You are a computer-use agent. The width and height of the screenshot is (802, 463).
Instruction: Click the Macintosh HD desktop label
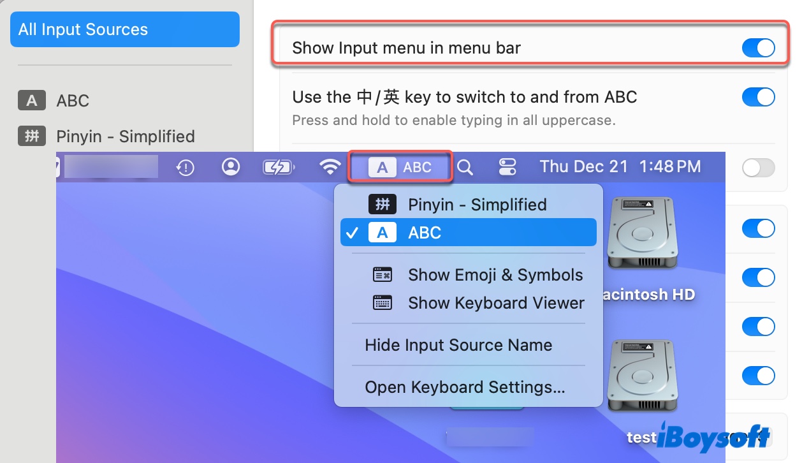[648, 295]
